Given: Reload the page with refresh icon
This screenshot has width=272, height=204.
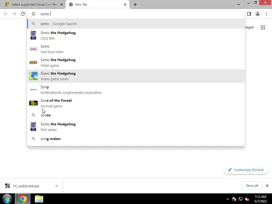Looking at the screenshot, I should 23,14.
